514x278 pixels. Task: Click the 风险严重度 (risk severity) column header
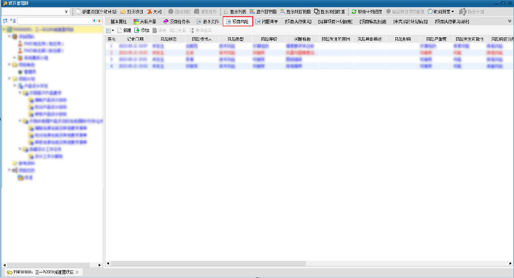pos(436,39)
